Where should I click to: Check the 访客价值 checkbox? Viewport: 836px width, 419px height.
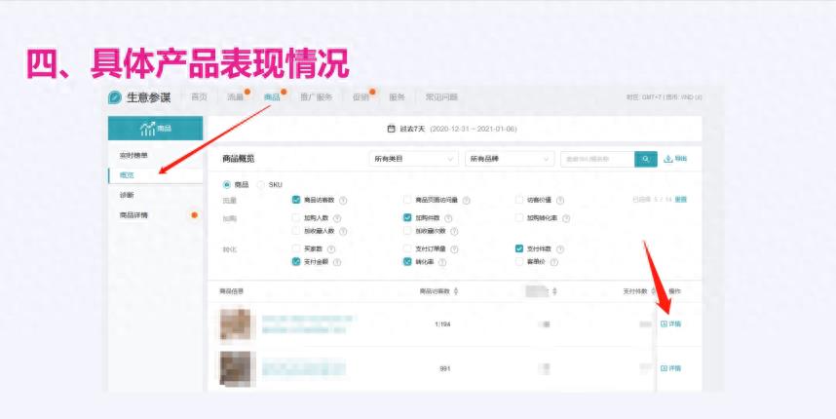pos(519,200)
